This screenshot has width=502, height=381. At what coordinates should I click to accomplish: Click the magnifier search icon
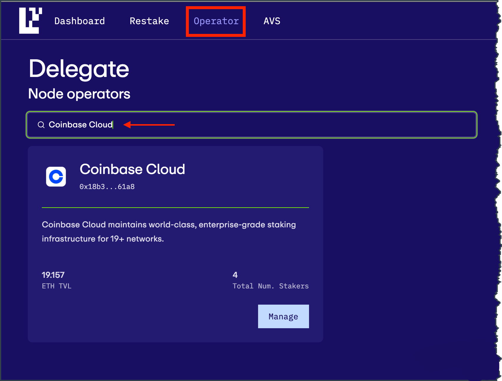coord(41,125)
